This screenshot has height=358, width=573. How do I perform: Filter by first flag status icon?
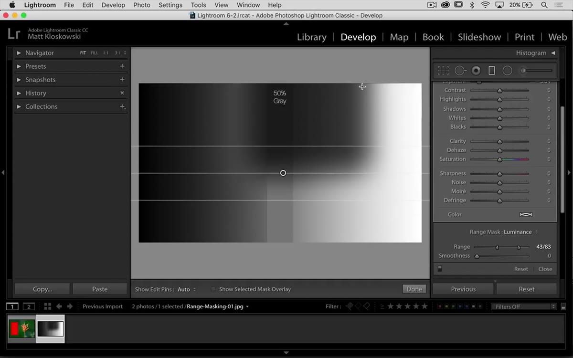pos(350,306)
